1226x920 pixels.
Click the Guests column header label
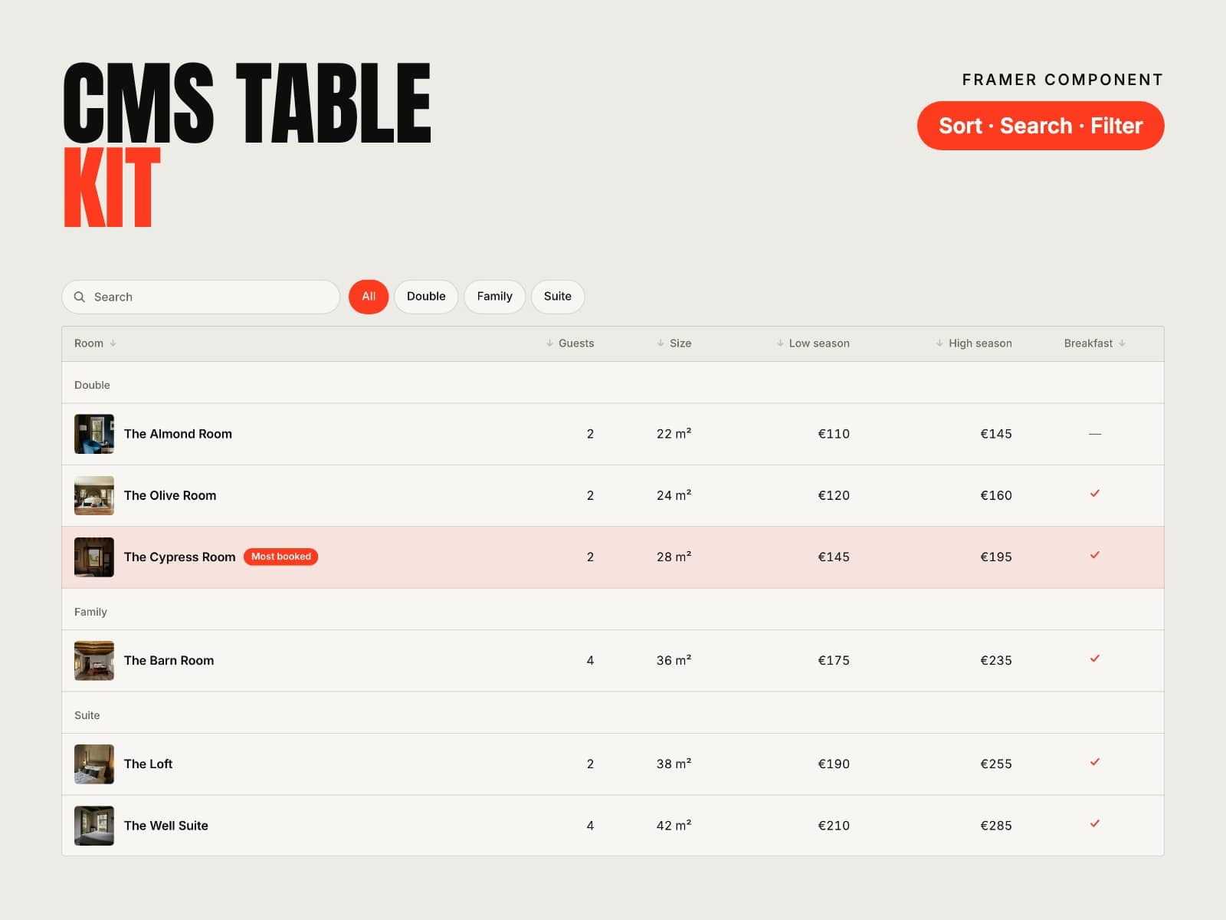coord(576,343)
